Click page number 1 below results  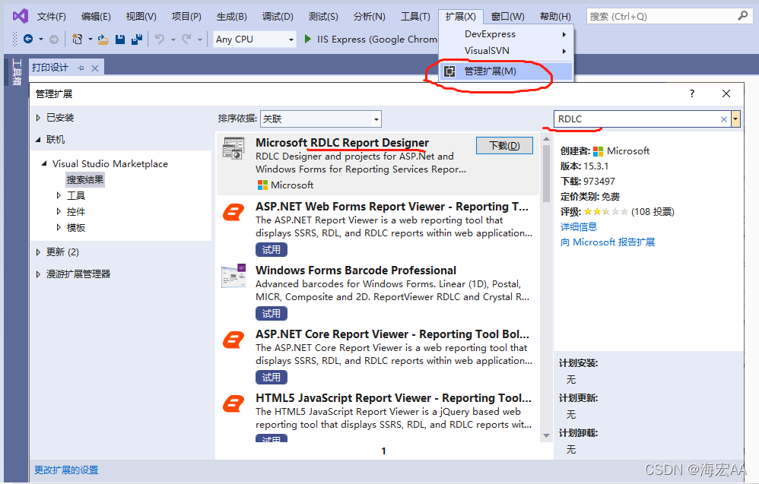(x=383, y=451)
